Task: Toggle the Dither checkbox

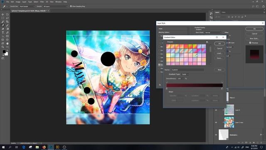Action: [223, 32]
